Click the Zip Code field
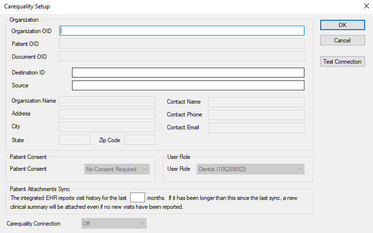The width and height of the screenshot is (373, 233). pyautogui.click(x=140, y=140)
